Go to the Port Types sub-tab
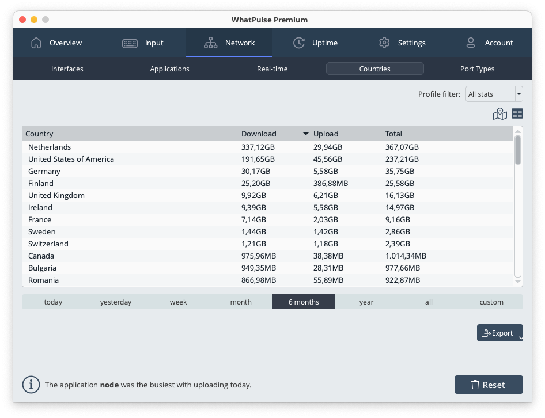Viewport: 545px width, 418px height. 477,69
